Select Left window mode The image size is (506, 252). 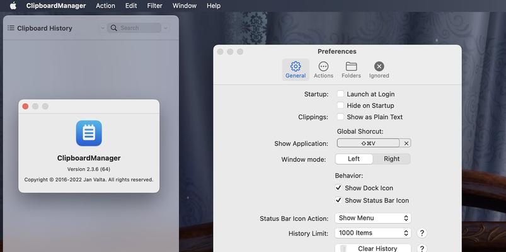pos(354,159)
